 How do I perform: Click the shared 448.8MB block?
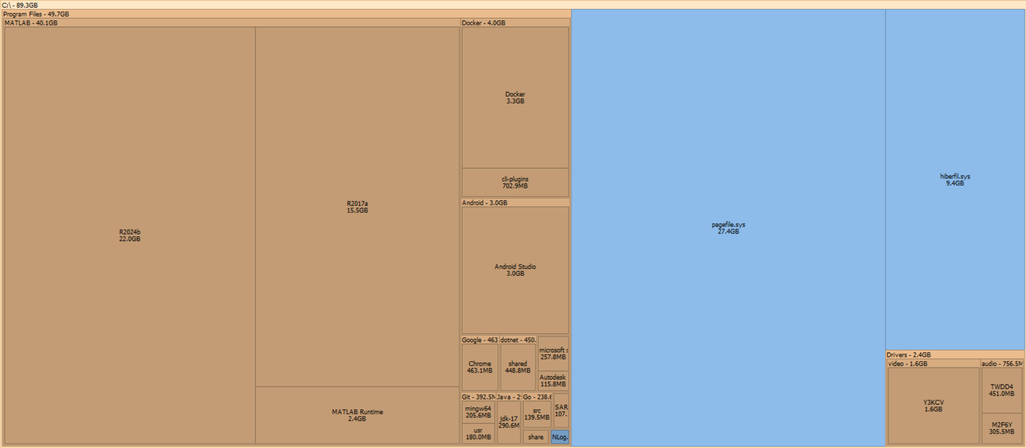(518, 367)
